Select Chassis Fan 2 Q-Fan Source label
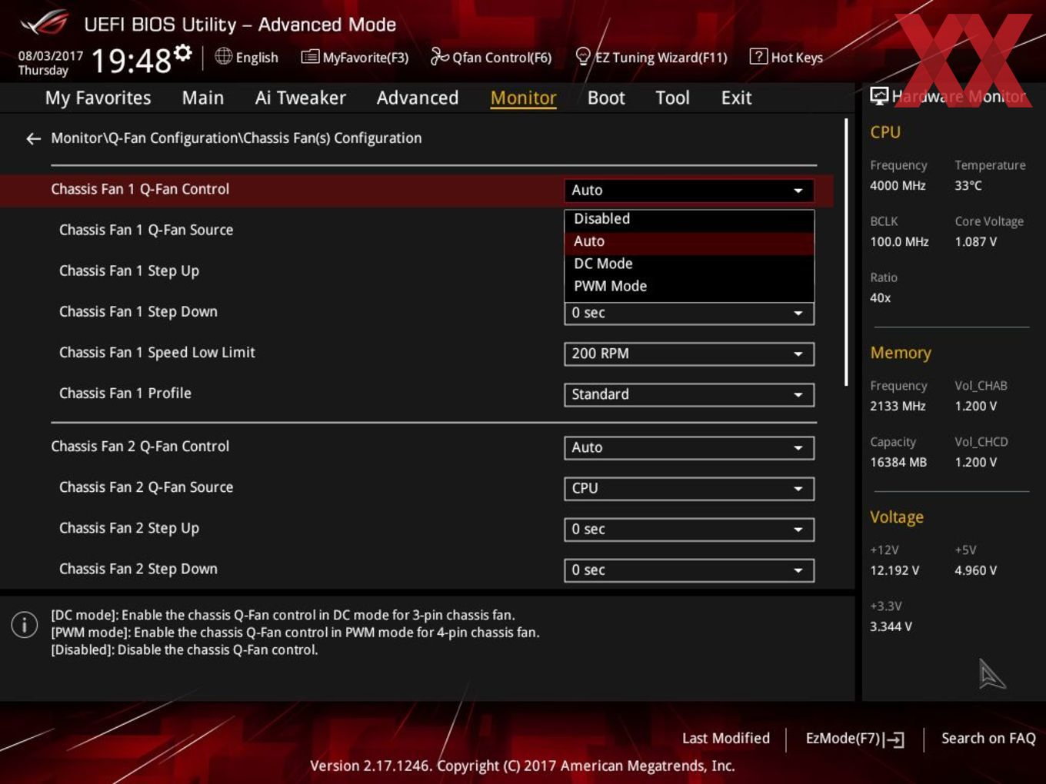1046x784 pixels. [146, 487]
